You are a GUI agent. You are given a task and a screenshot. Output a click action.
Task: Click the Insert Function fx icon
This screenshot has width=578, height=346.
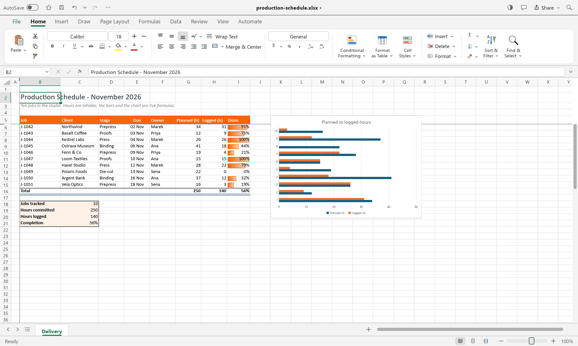80,71
